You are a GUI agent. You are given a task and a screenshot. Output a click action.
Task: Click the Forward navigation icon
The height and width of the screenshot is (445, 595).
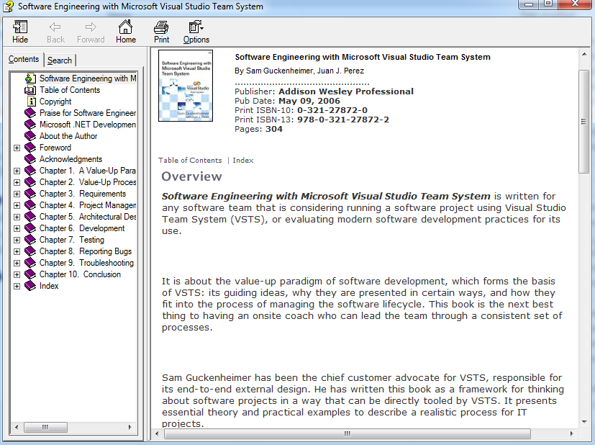pos(90,31)
